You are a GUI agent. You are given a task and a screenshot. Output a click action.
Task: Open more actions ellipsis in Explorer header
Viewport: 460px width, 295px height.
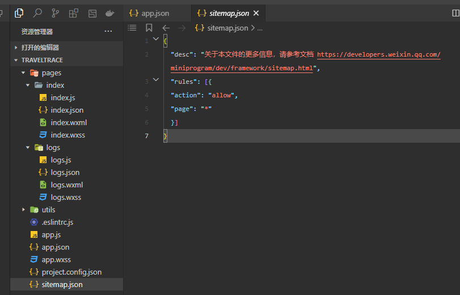coord(108,31)
